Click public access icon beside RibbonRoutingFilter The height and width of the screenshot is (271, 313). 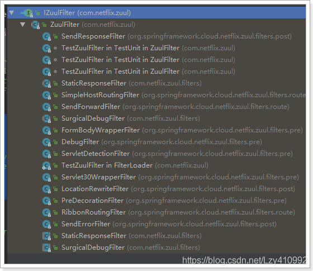coord(55,212)
